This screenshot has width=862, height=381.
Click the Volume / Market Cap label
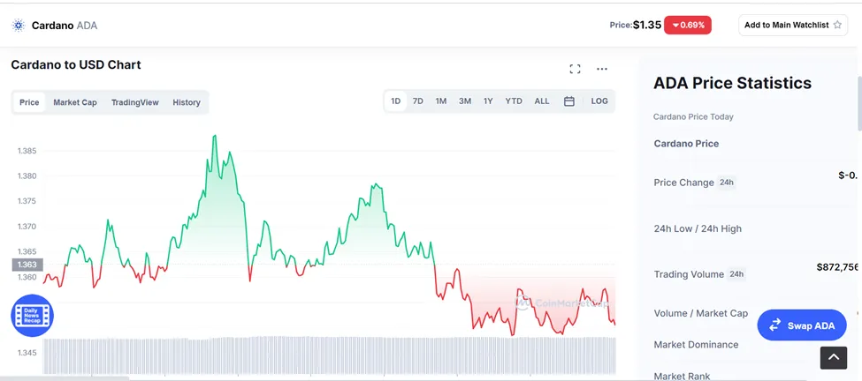701,314
